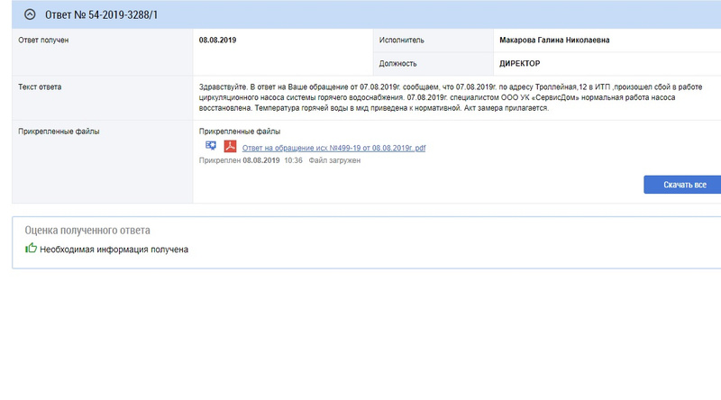
Task: Click the Оценка полученного ответа heading
Action: point(87,230)
